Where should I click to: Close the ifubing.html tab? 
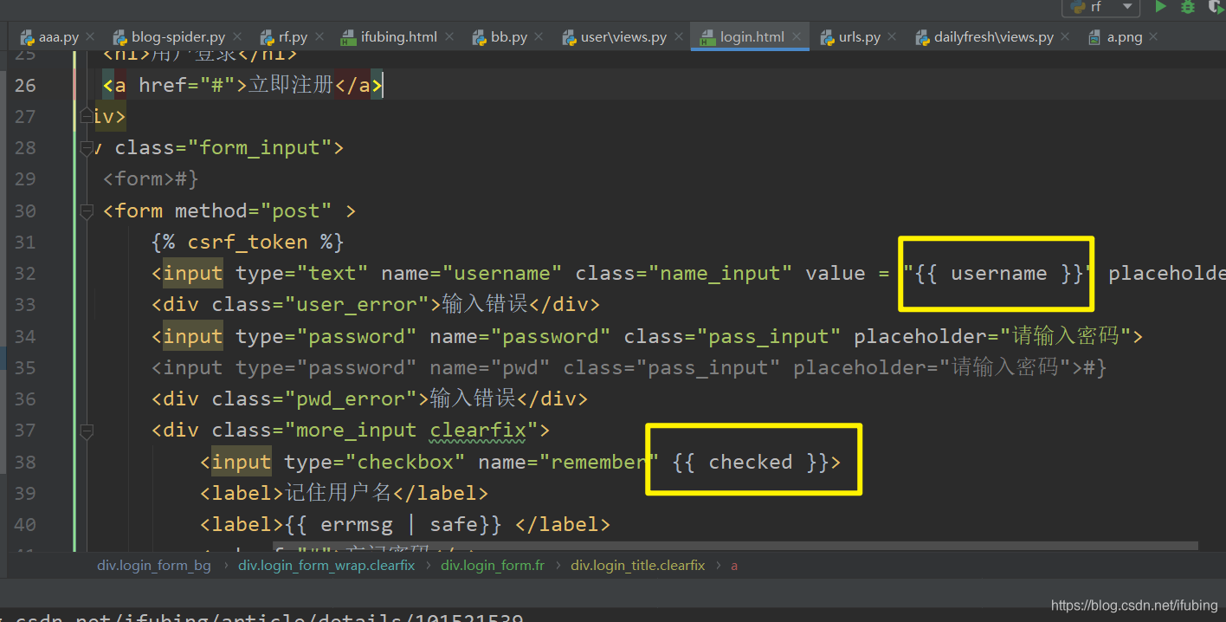click(450, 37)
